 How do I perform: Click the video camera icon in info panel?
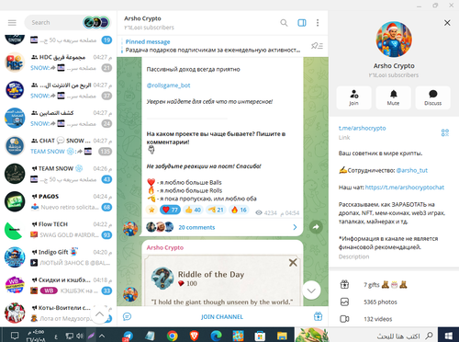(344, 319)
